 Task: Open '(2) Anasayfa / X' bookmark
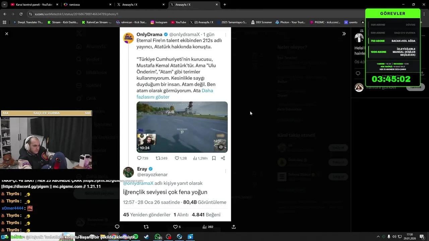pos(201,22)
